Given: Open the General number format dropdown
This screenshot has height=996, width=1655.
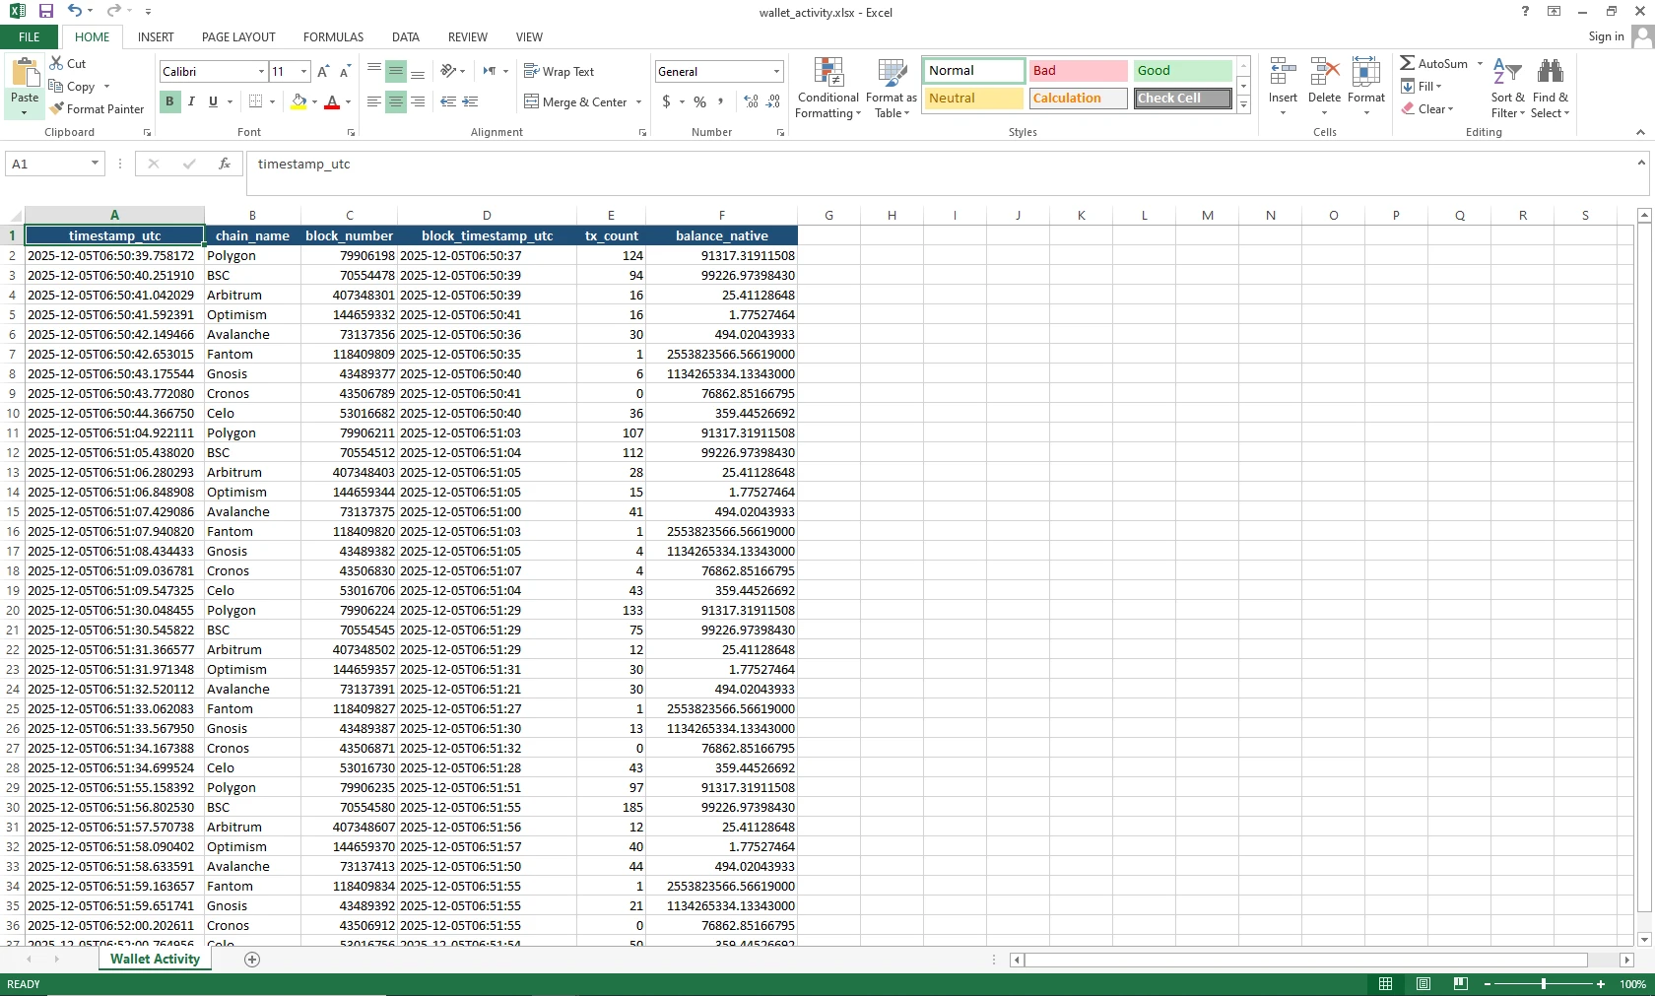Looking at the screenshot, I should (776, 72).
